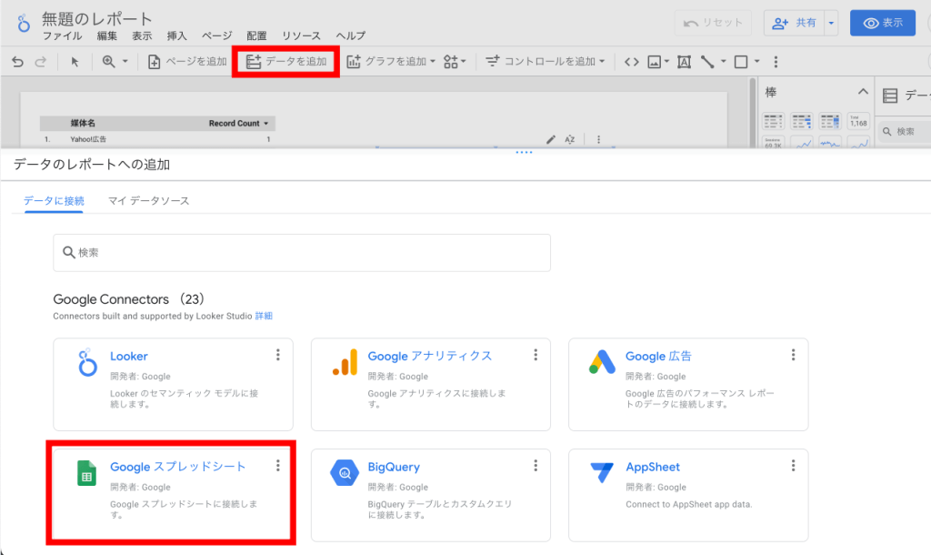Screen dimensions: 931x555
Task: Click the BigQuery hexagon icon
Action: tap(345, 473)
